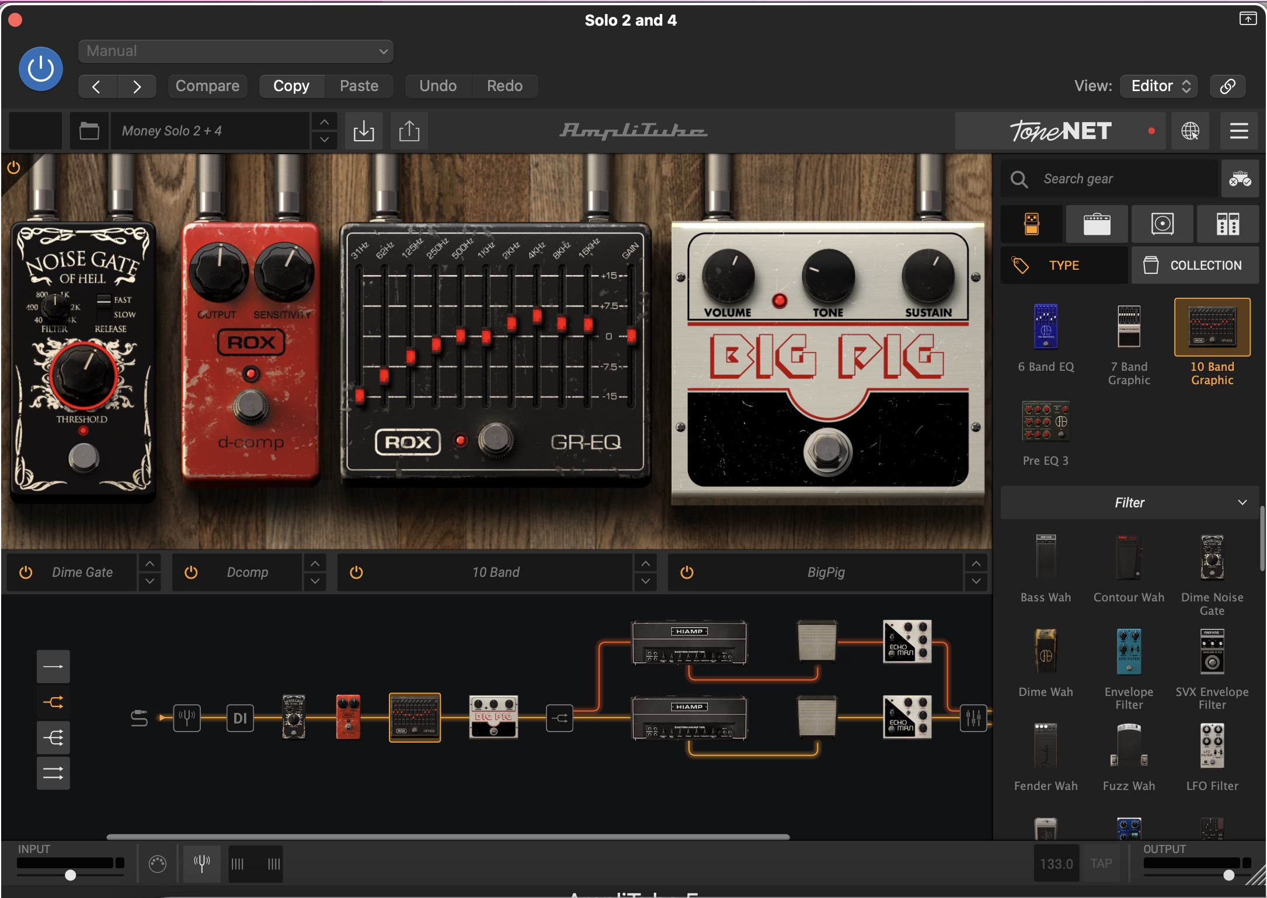Click the Copy button

(291, 86)
